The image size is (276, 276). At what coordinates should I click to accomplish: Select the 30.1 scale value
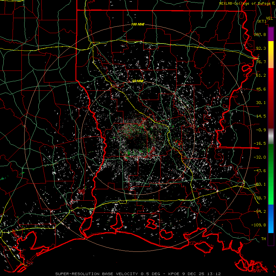(261, 103)
